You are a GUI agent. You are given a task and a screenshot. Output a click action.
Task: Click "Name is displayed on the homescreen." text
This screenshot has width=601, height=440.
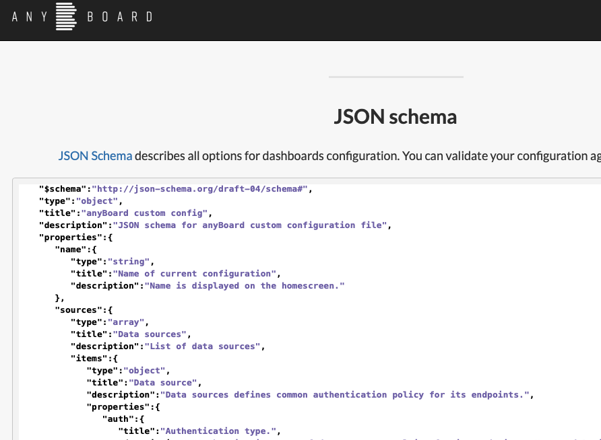245,285
